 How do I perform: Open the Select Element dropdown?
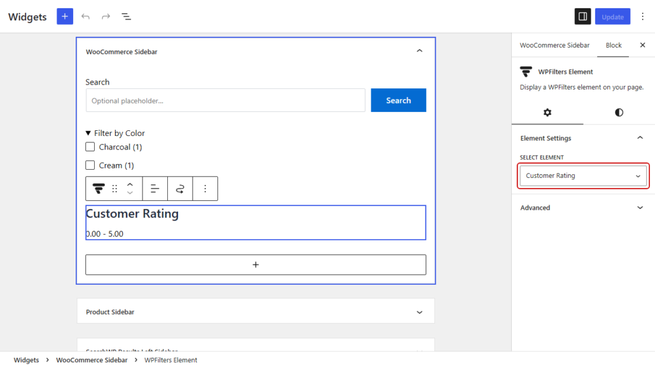click(583, 175)
